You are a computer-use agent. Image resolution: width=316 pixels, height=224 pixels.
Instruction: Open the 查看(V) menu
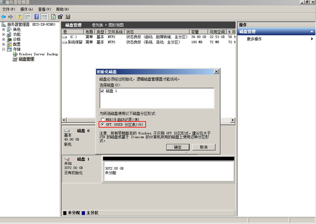(44, 9)
